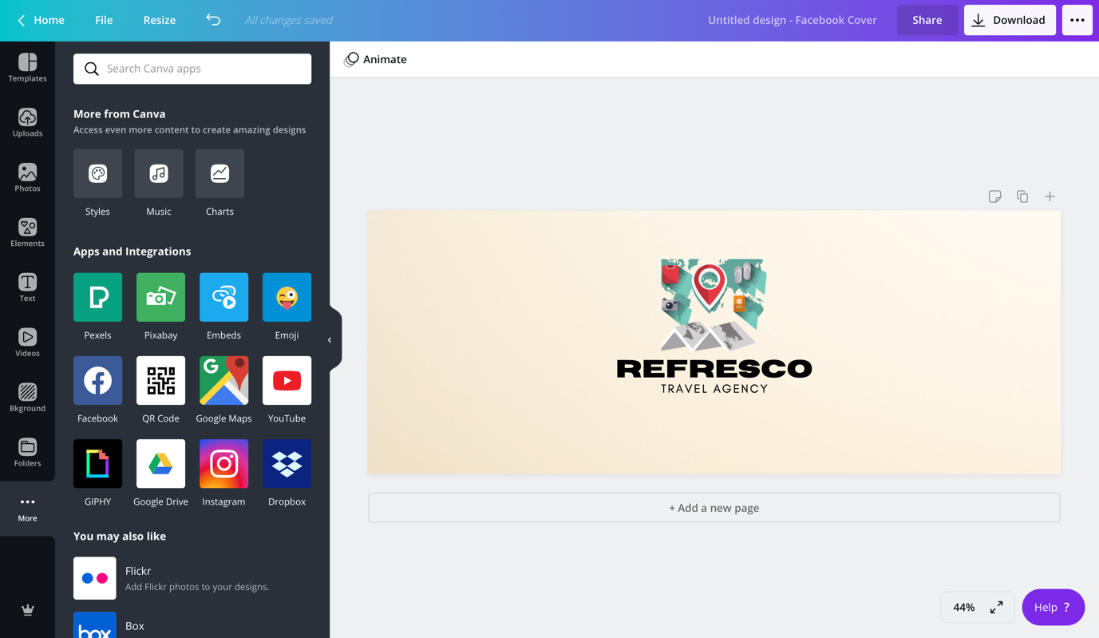Click the Box app suggestion
Viewport: 1099px width, 638px height.
click(x=192, y=625)
